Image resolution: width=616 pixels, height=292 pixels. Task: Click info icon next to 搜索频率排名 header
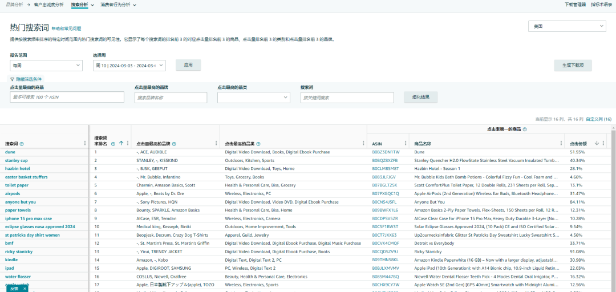[x=113, y=144]
